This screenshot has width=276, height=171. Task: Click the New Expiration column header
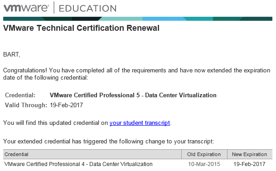tap(250, 154)
